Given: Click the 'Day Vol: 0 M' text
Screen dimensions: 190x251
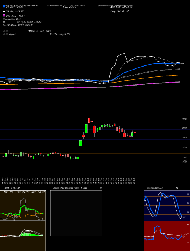Looking at the screenshot, I should pyautogui.click(x=119, y=11).
